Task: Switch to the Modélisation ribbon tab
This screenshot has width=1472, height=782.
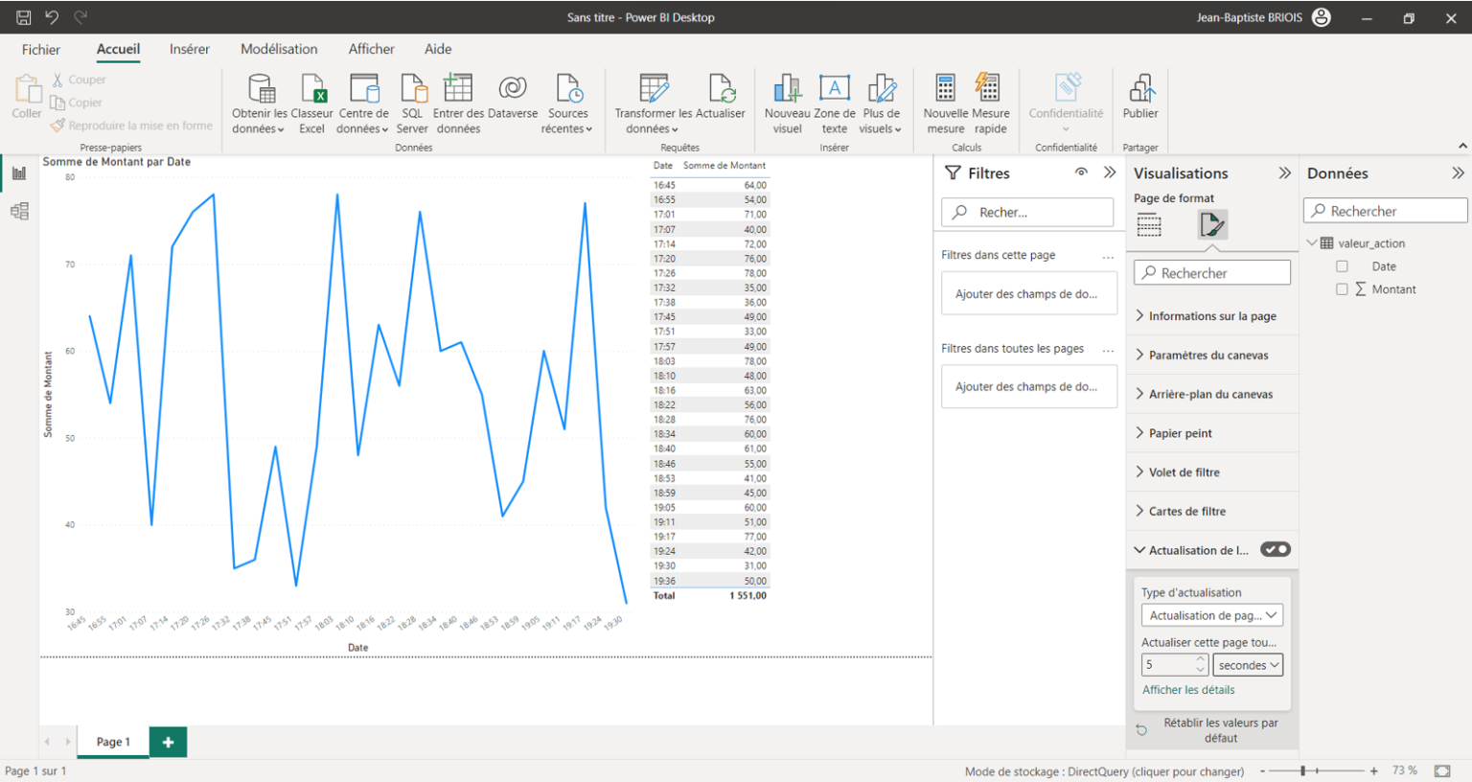Action: coord(279,49)
